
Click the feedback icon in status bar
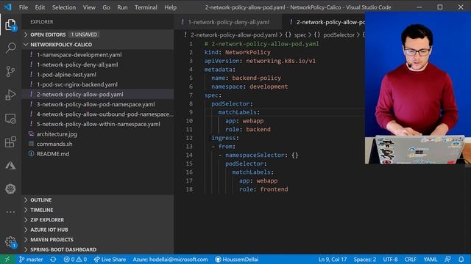[x=447, y=259]
